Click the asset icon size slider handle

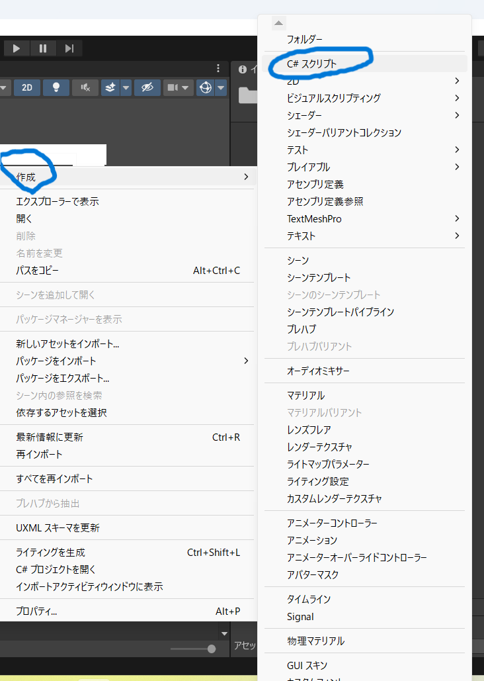(212, 649)
